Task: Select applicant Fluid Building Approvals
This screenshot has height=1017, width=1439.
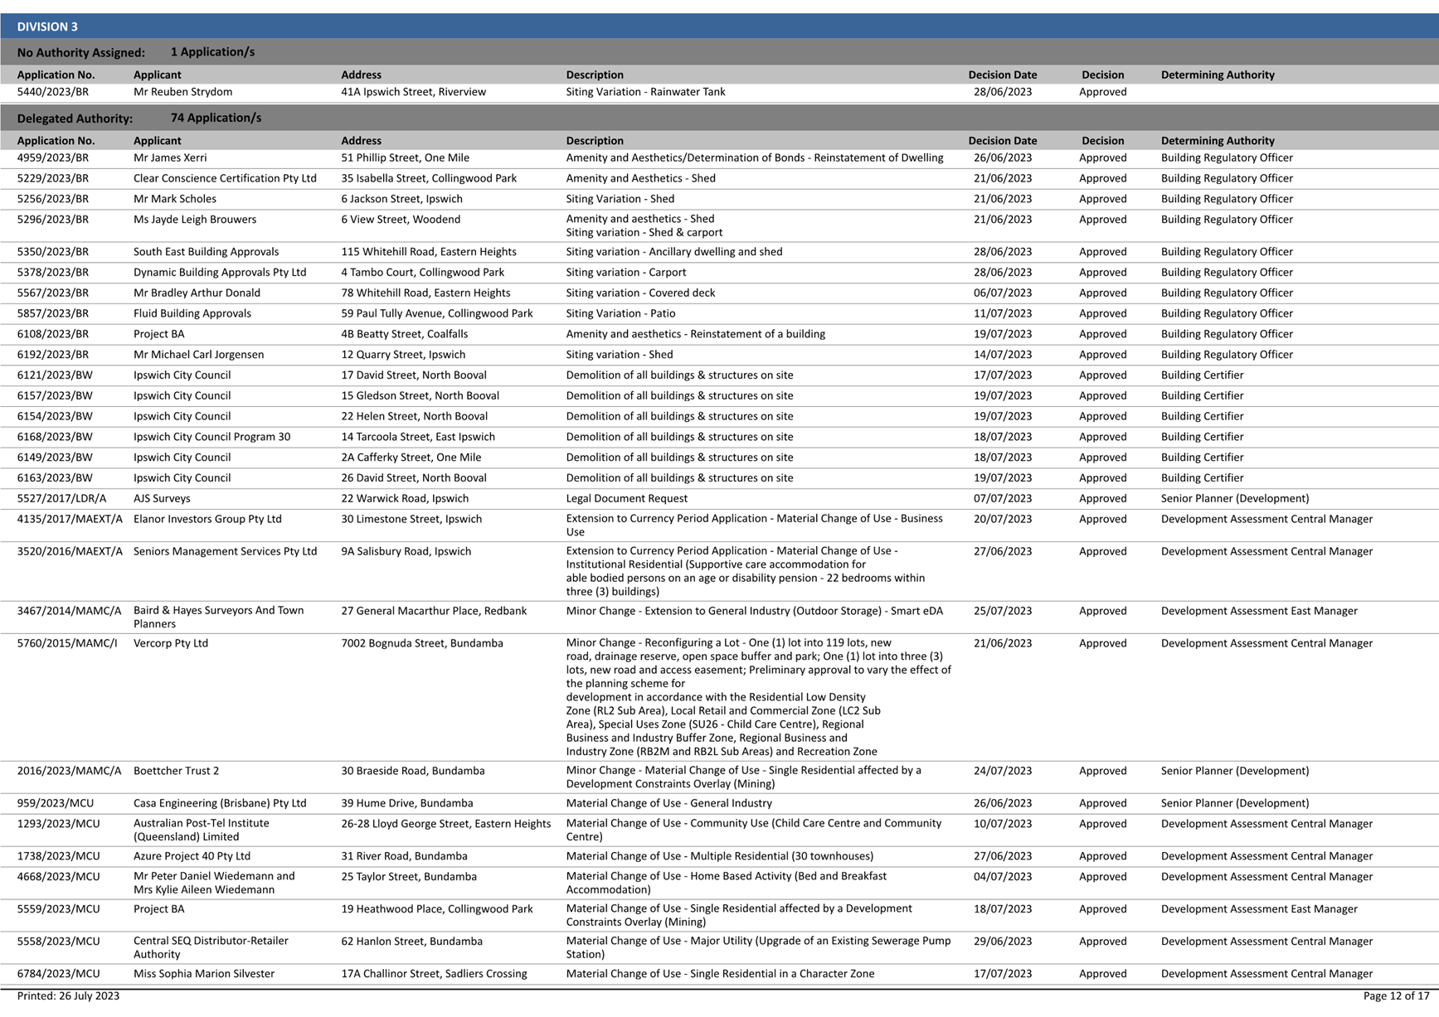Action: [x=192, y=314]
